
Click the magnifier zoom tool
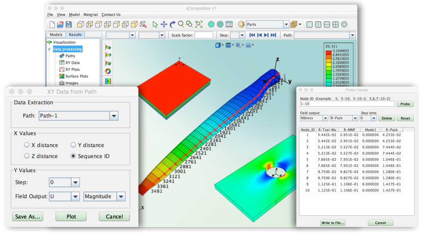(181, 24)
